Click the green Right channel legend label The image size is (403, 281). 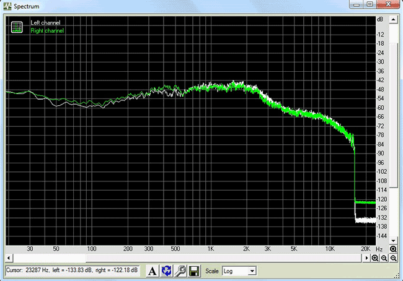pos(47,30)
